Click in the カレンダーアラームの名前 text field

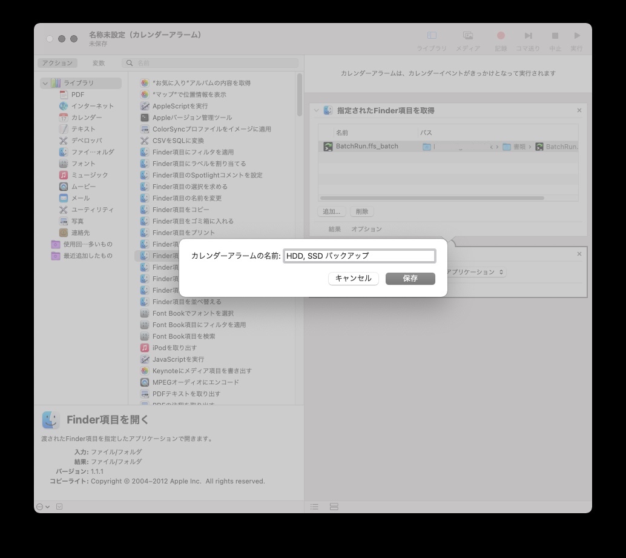tap(360, 256)
